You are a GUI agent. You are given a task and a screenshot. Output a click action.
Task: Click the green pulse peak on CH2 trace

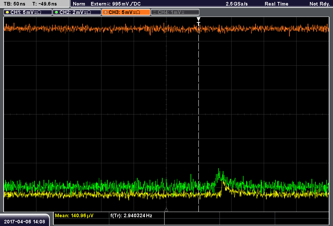[x=219, y=172]
